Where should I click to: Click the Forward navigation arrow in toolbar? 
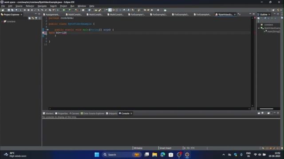coord(158,10)
